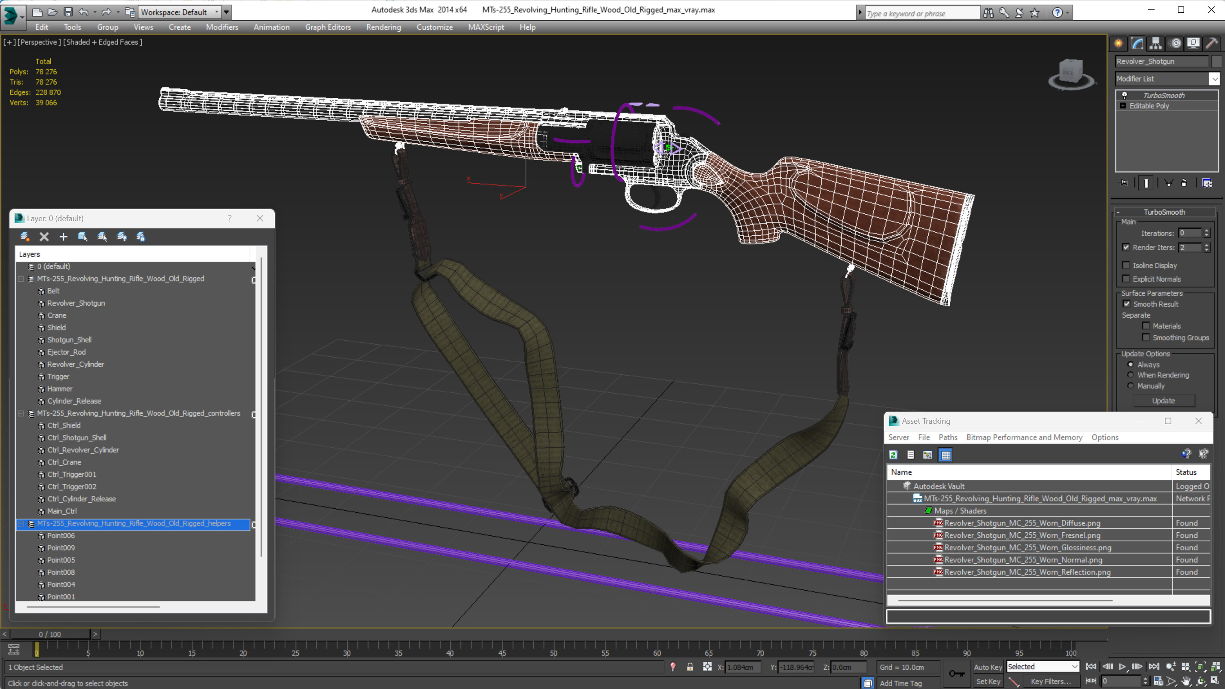Refresh the Asset Tracking list
The image size is (1225, 689).
click(x=894, y=455)
